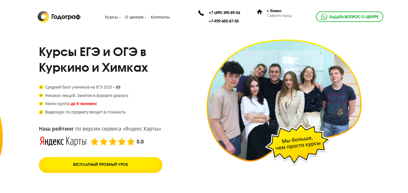Expand the Курсы dropdown menu

[113, 17]
